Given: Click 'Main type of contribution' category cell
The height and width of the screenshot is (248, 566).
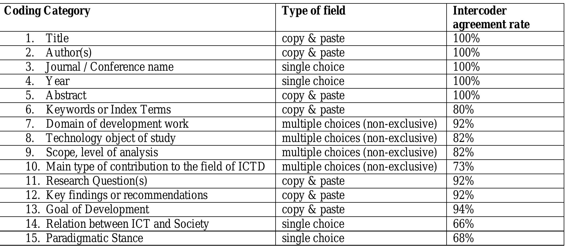Looking at the screenshot, I should [155, 167].
